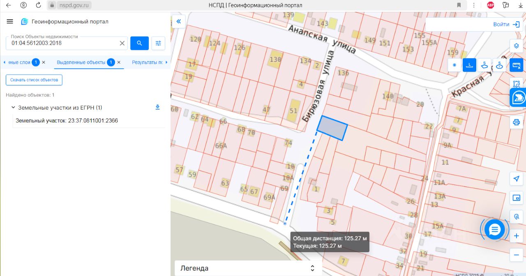Viewport: 526px width, 276px height.
Task: Click the Войти login button
Action: click(x=506, y=24)
